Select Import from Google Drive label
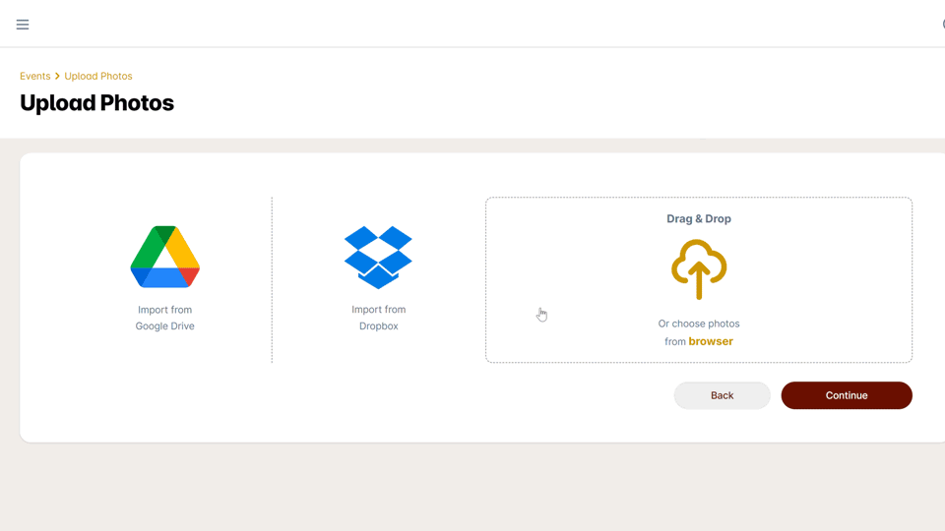Image resolution: width=945 pixels, height=531 pixels. [x=164, y=318]
